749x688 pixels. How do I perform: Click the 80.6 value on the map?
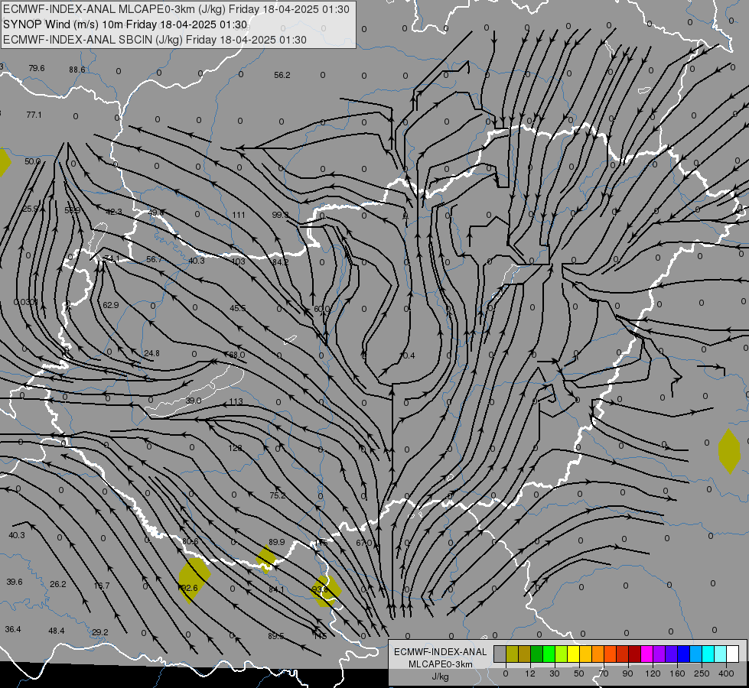[190, 541]
